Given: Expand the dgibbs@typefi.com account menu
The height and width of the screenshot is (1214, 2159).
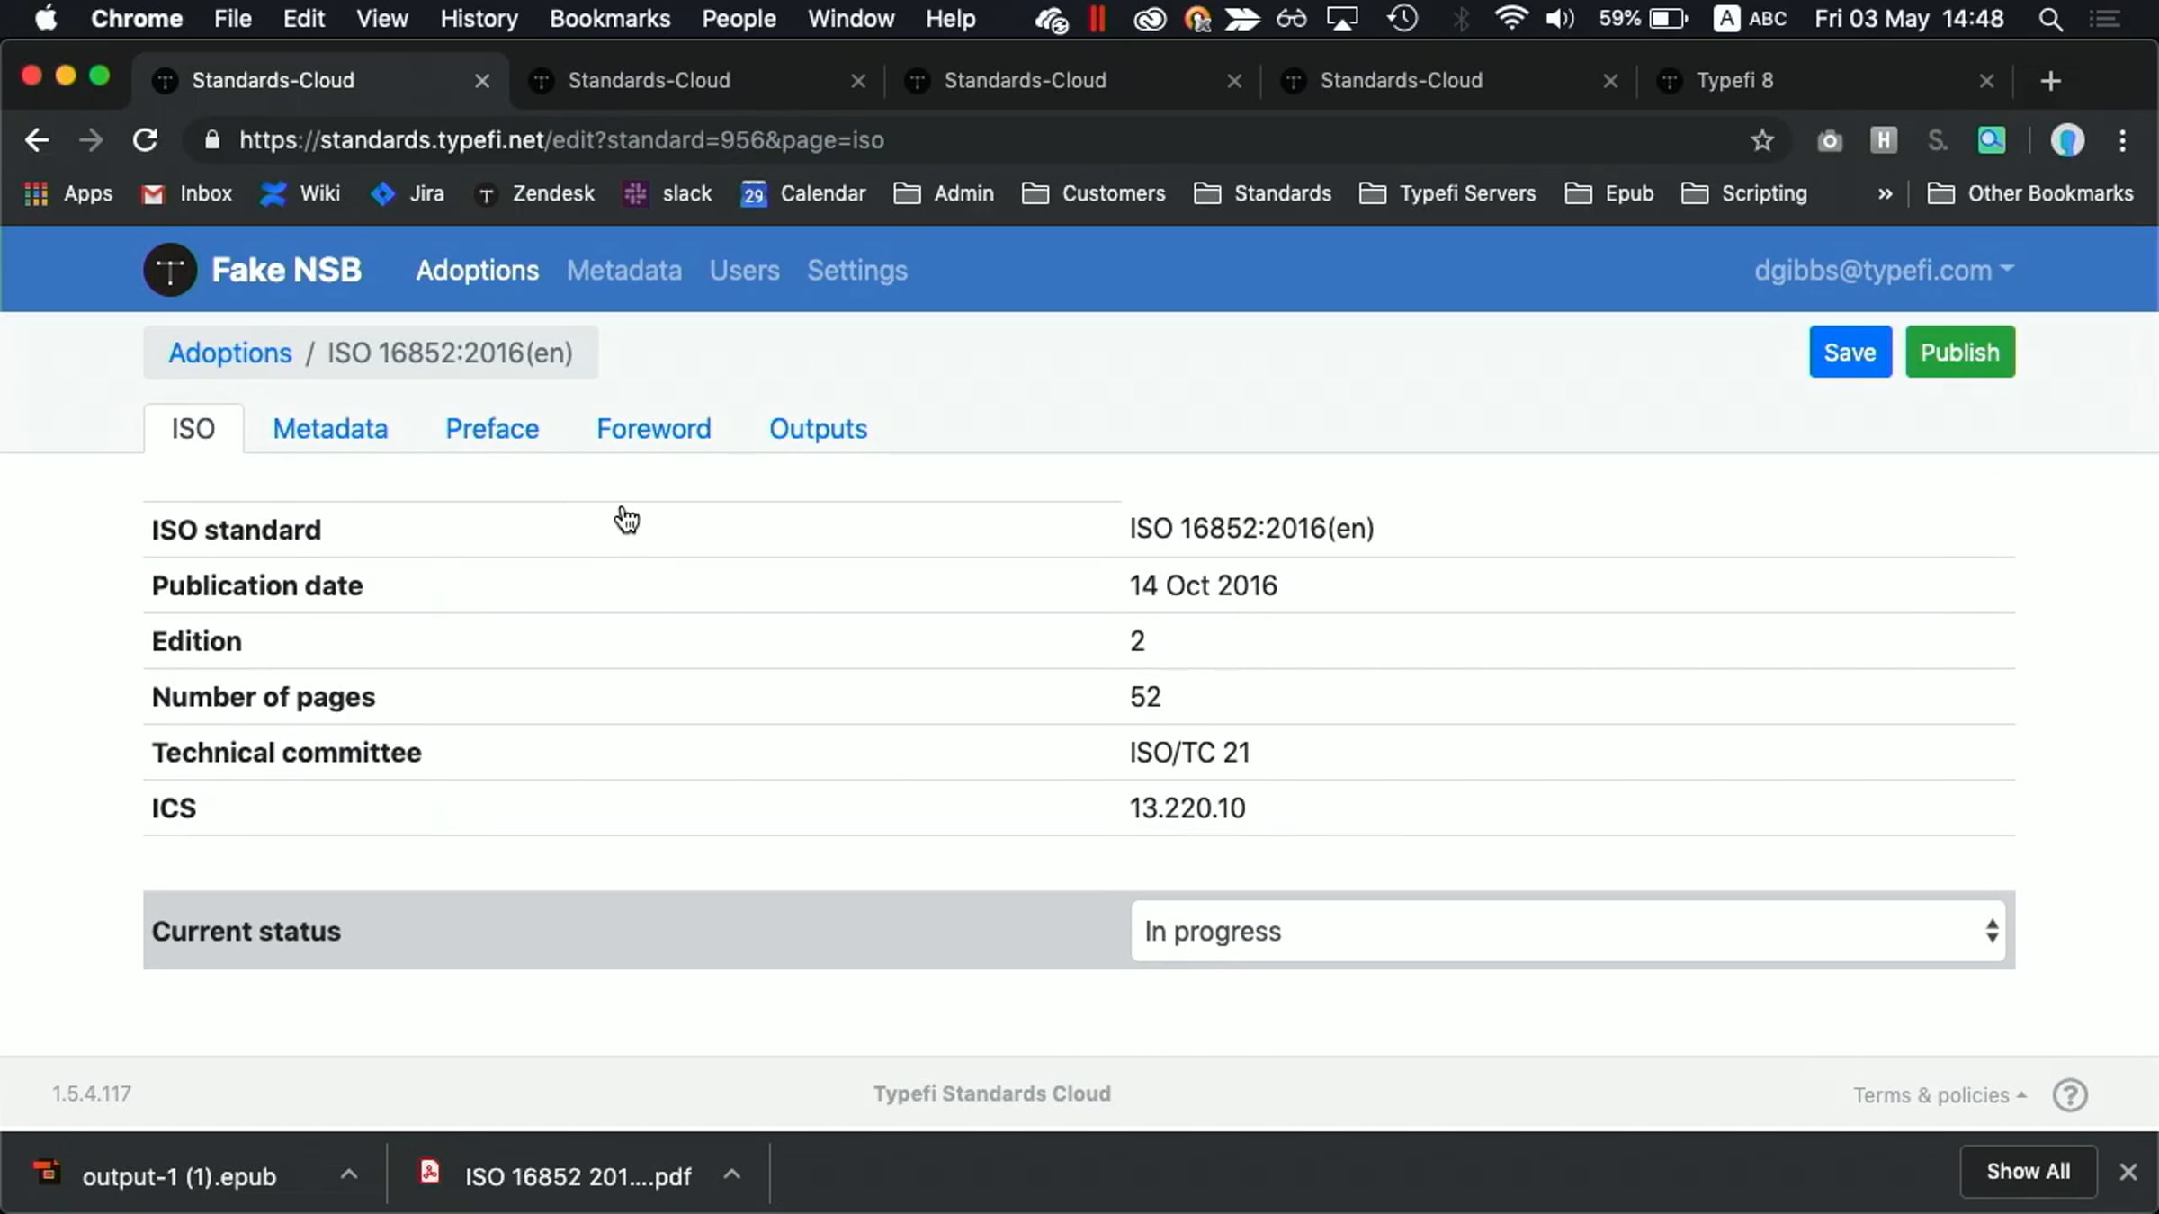Looking at the screenshot, I should click(1883, 270).
